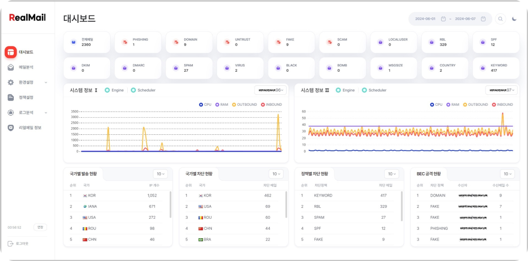Open 메일분석 from the sidebar

coord(26,67)
